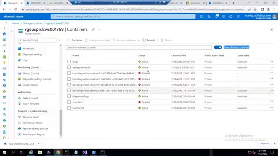Image resolution: width=278 pixels, height=156 pixels.
Task: Open portal settings gear icon
Action: coord(224,16)
